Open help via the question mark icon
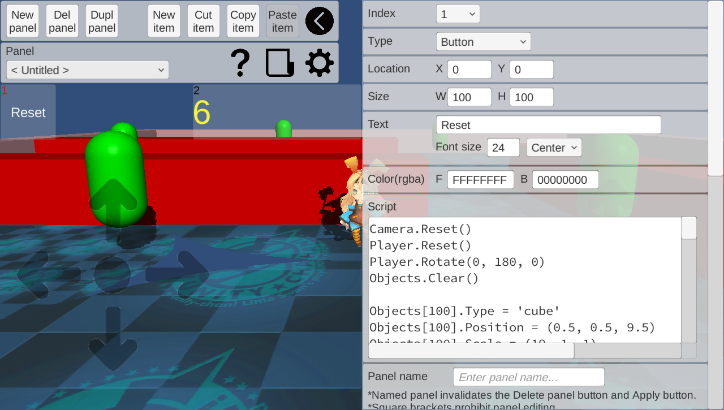724x410 pixels. pyautogui.click(x=240, y=63)
